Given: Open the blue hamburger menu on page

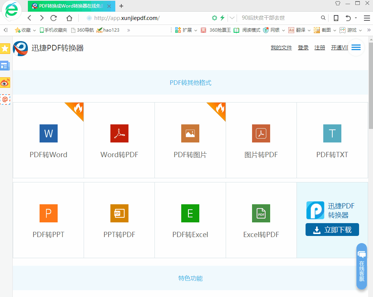Looking at the screenshot, I should coord(356,47).
